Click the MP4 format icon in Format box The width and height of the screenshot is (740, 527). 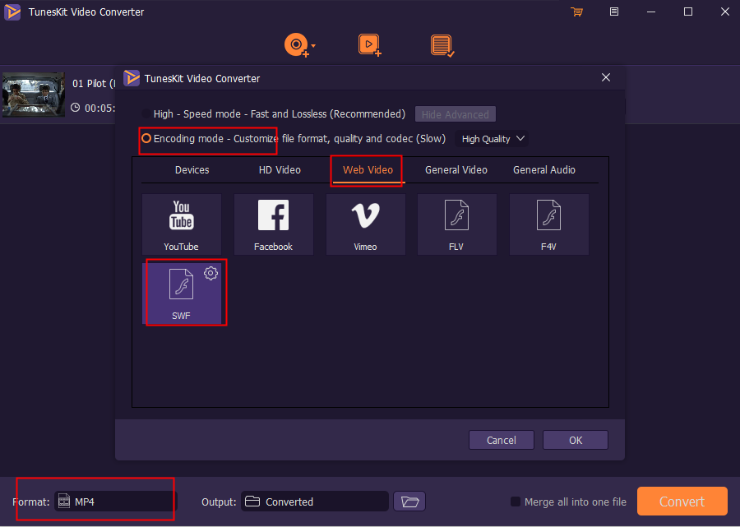pyautogui.click(x=63, y=501)
